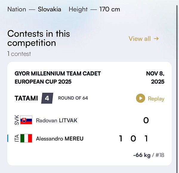Image resolution: width=179 pixels, height=173 pixels.
Task: Open Radovan LITVAK's profile
Action: [x=56, y=121]
